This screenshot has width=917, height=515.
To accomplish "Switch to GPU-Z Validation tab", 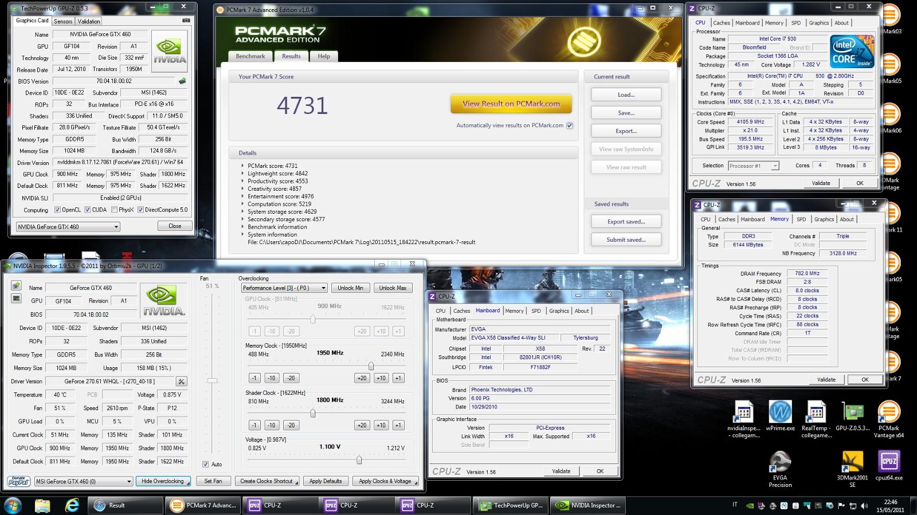I will click(x=89, y=21).
